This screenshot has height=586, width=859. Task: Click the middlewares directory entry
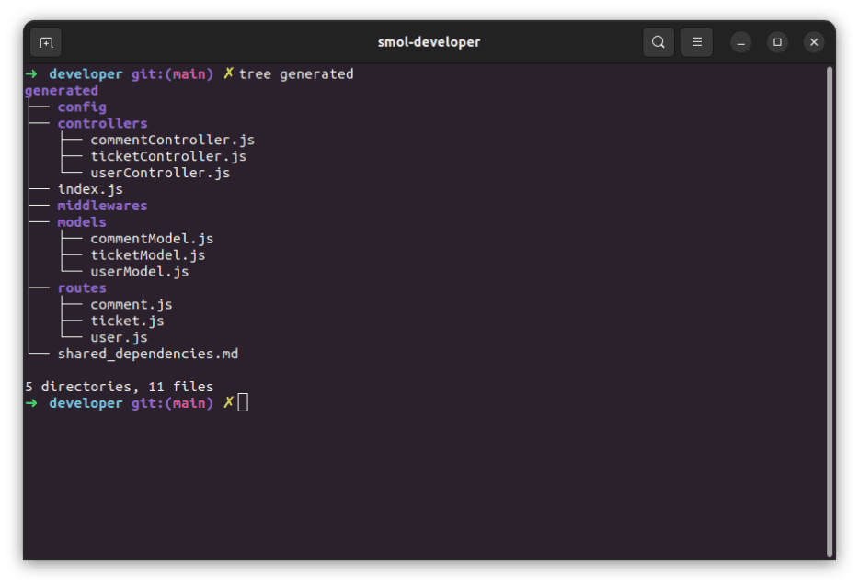[102, 205]
